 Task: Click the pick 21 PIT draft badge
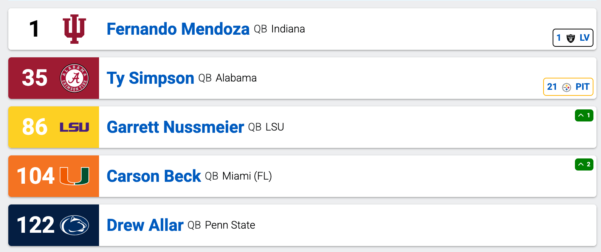(568, 87)
